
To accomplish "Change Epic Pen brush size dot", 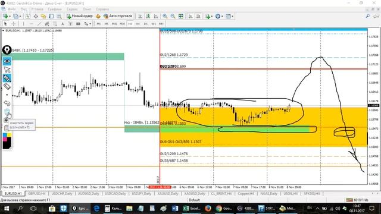I will point(7,95).
